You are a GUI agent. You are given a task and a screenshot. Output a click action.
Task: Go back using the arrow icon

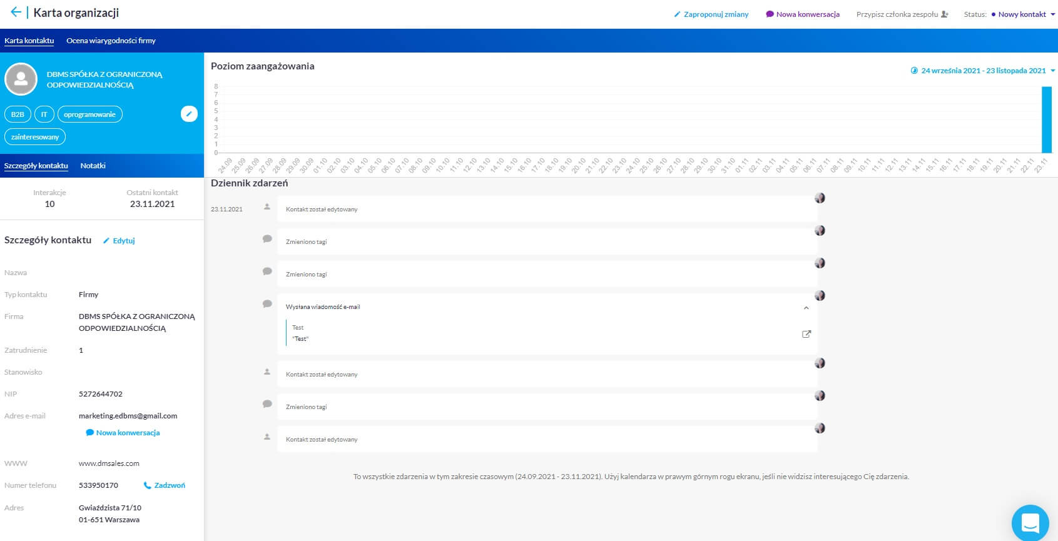(16, 13)
